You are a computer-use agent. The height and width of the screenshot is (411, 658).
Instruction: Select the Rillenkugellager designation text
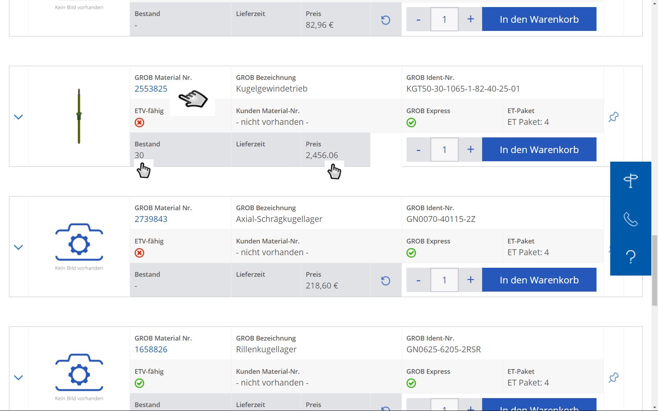[x=266, y=349]
